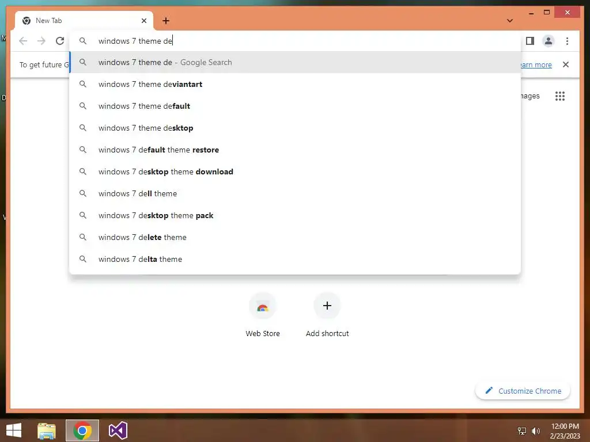The image size is (590, 442).
Task: Select suggestion 'windows 7 theme desktop'
Action: coord(295,128)
